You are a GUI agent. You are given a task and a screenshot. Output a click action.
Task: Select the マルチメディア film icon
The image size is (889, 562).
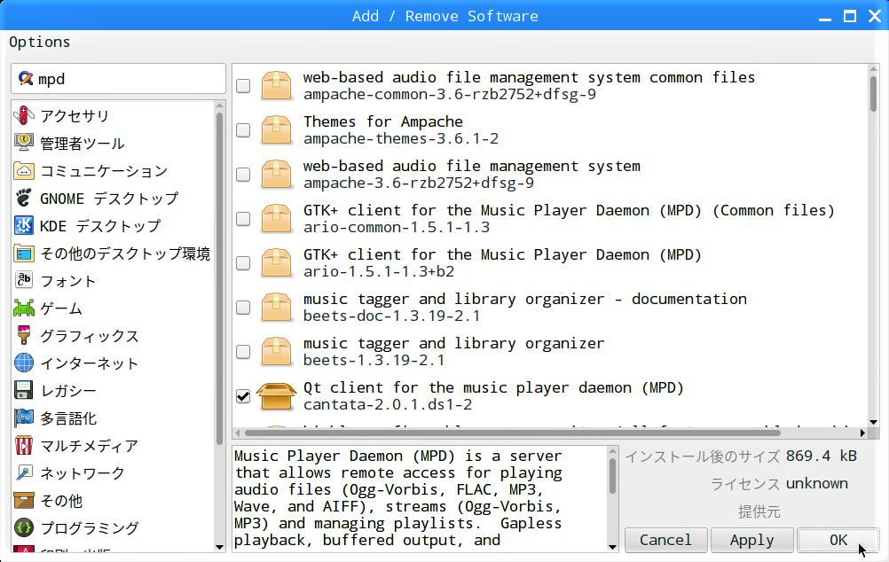tap(24, 445)
